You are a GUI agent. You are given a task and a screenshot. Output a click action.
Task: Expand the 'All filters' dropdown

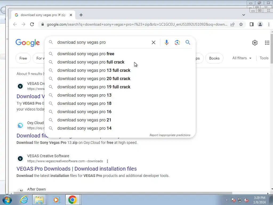coord(242,58)
